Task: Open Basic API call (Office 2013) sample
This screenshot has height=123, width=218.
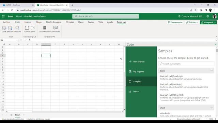Action: click(186, 98)
